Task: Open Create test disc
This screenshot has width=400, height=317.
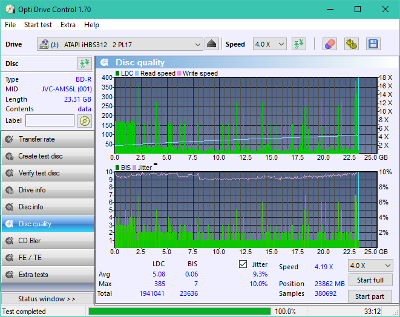Action: coord(47,156)
